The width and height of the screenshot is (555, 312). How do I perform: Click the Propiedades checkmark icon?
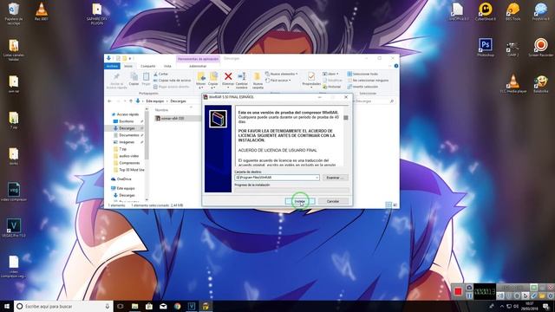click(x=311, y=77)
